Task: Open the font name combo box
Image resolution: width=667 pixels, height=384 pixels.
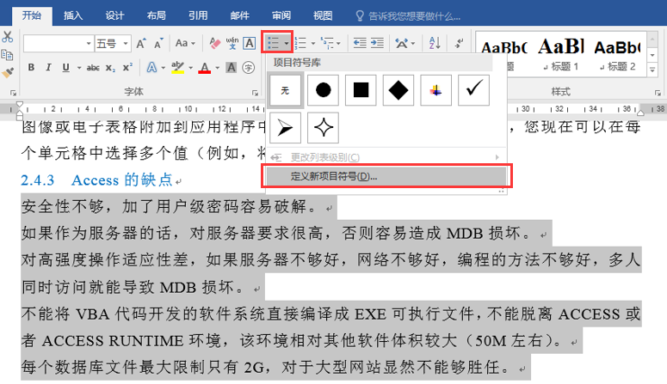Action: [58, 43]
